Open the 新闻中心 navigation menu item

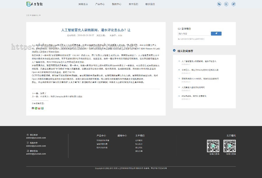(116, 4)
